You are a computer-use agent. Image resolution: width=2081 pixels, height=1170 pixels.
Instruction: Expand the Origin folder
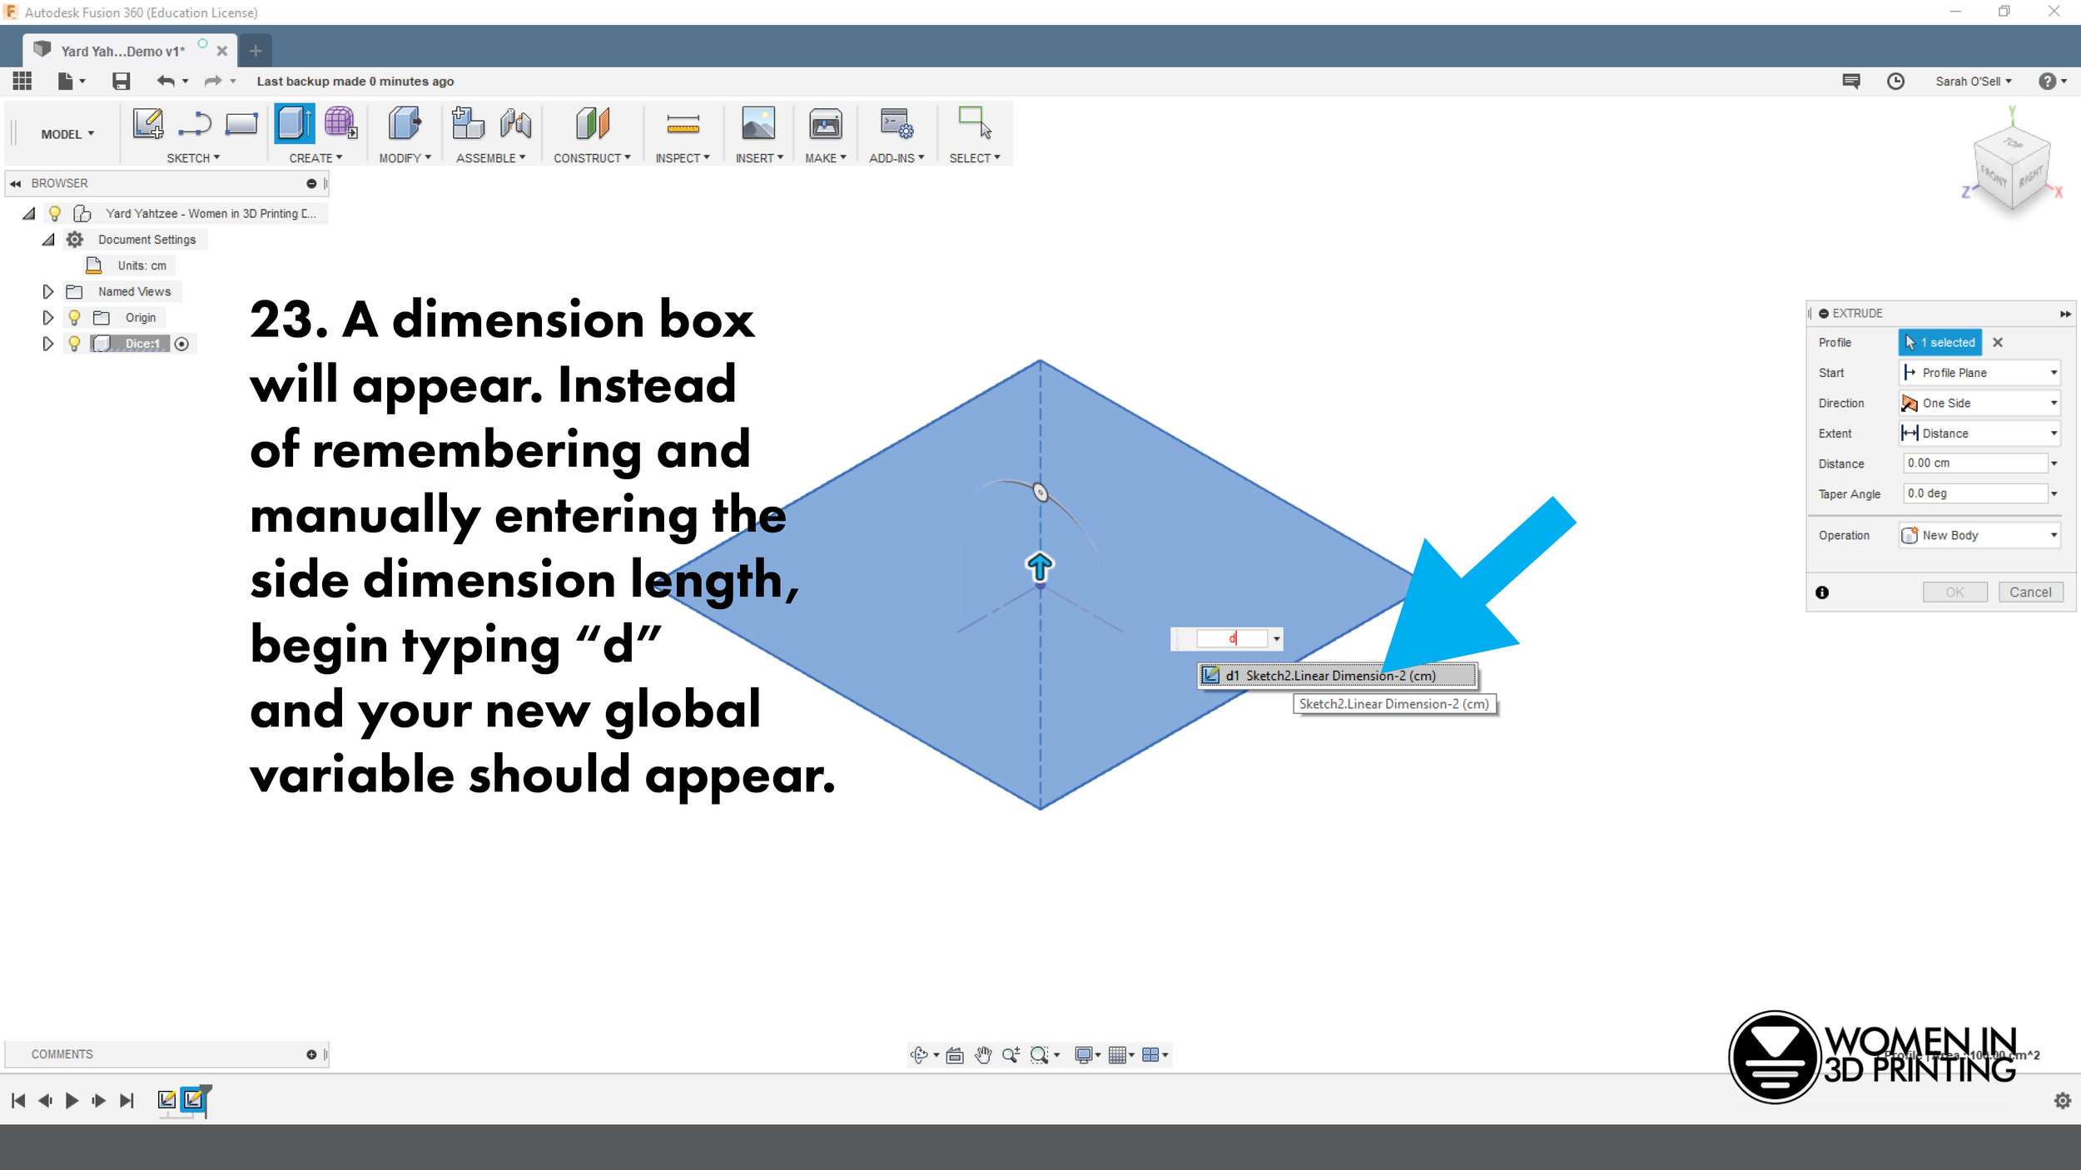pyautogui.click(x=47, y=318)
